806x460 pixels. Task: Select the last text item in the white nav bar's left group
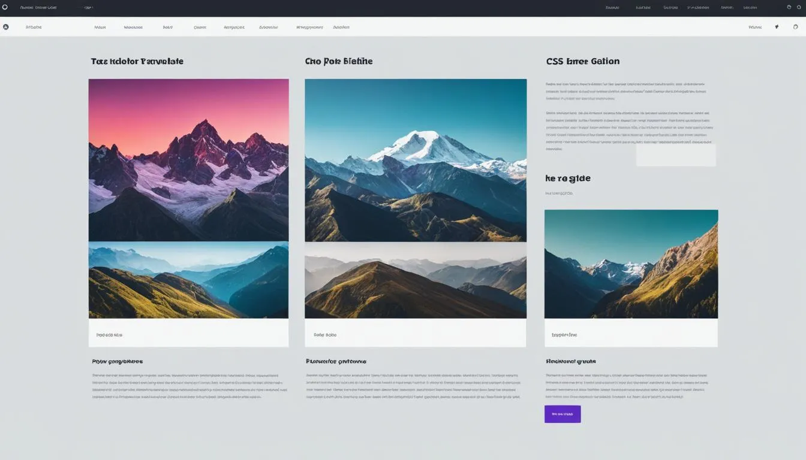coord(341,27)
